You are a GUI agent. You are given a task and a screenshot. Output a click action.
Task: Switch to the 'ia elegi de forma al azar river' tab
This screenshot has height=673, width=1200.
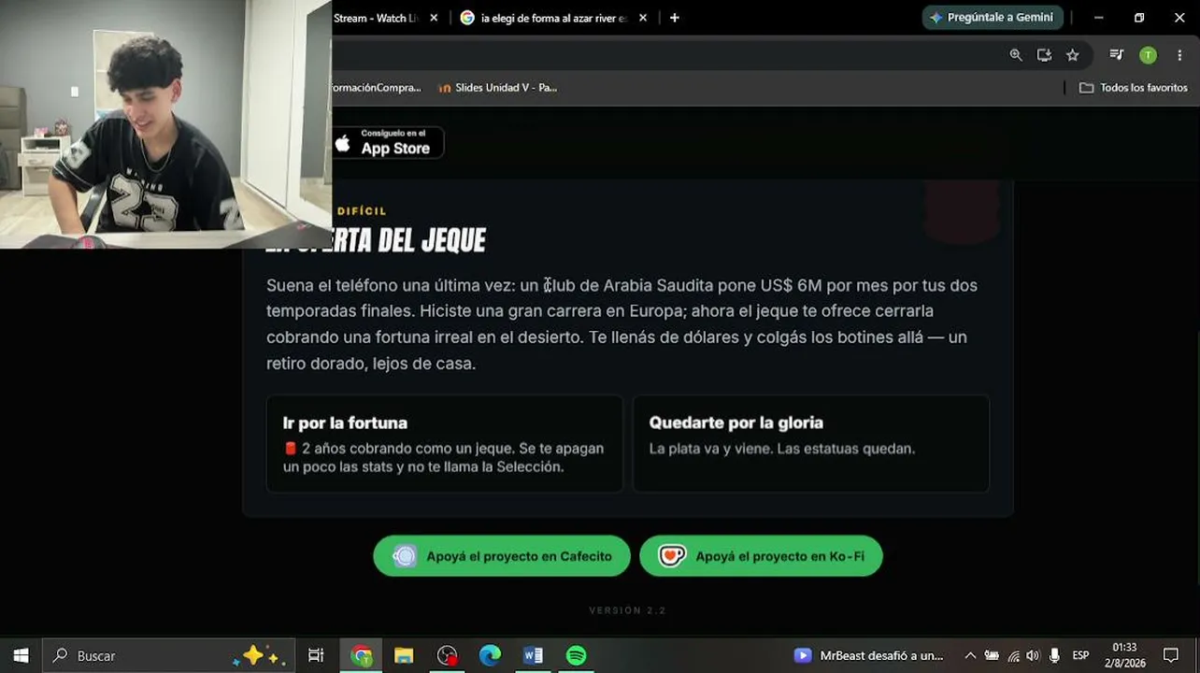[554, 18]
